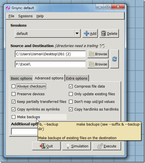145x163 pixels.
Task: Toggle Don't map uid/gid values
Action: 71,102
